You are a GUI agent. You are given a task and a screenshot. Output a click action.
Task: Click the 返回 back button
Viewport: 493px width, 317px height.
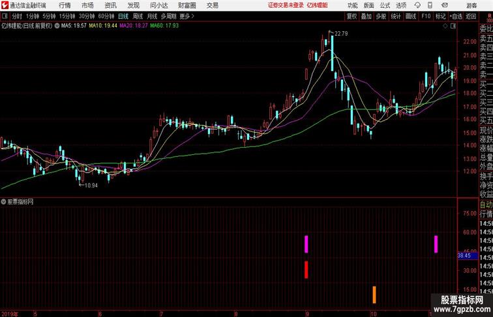click(471, 16)
